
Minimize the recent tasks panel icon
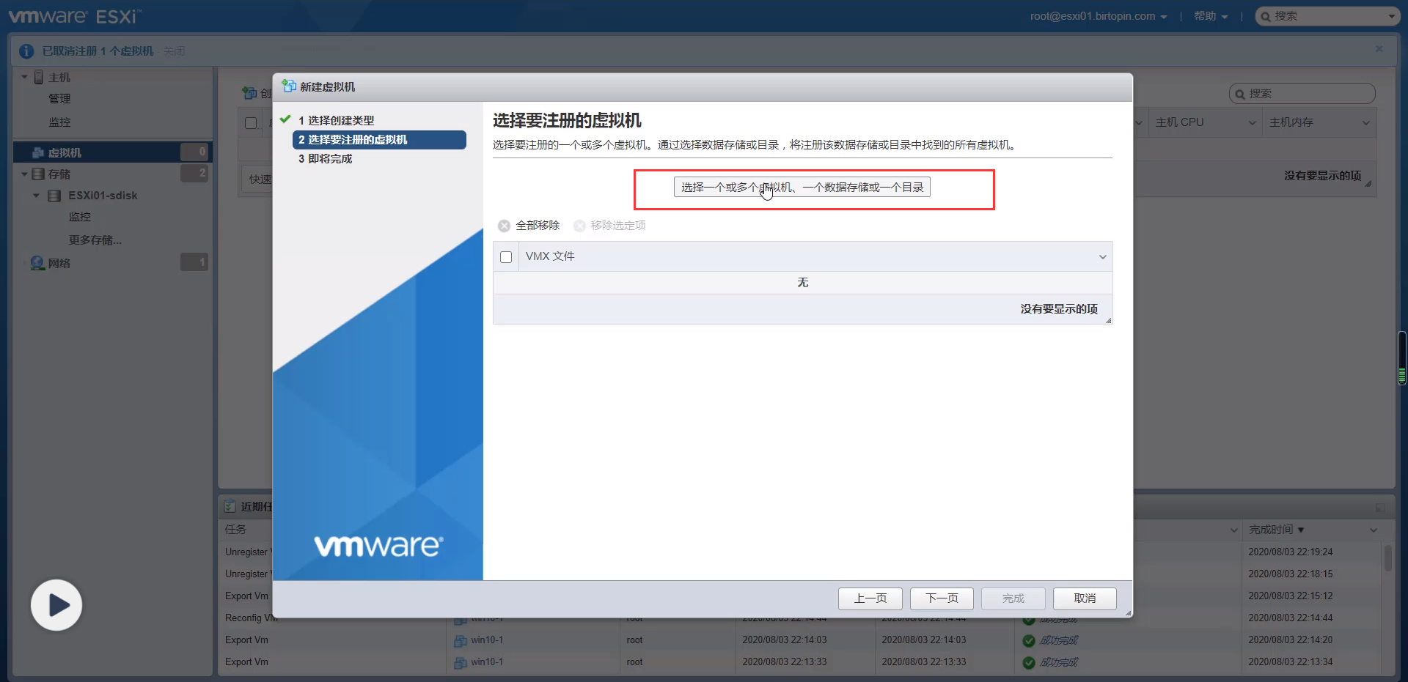click(1379, 508)
